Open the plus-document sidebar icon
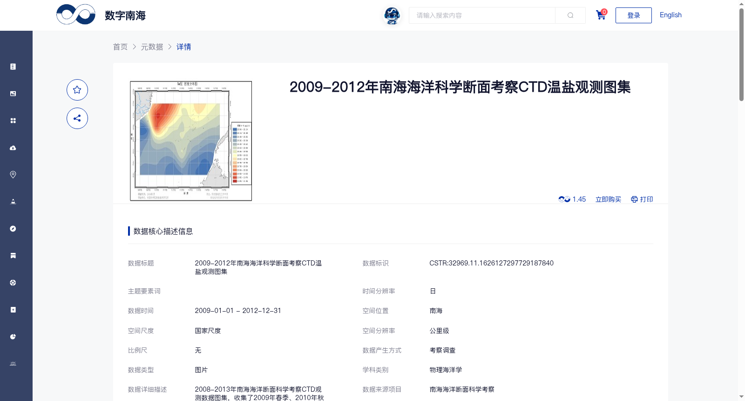Image resolution: width=745 pixels, height=401 pixels. pyautogui.click(x=13, y=310)
